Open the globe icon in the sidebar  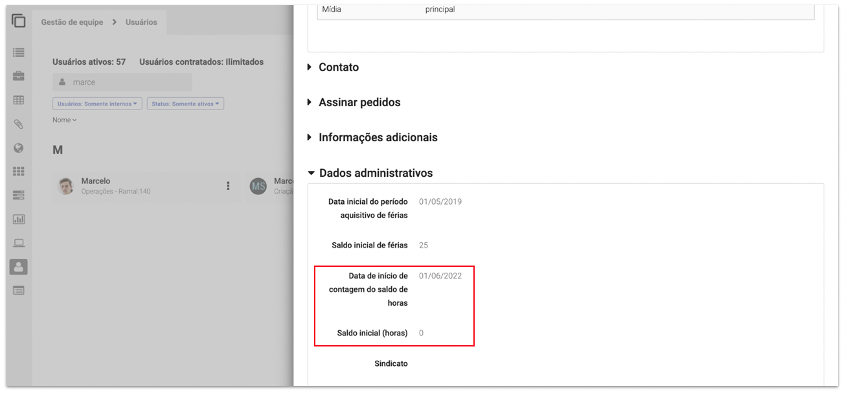19,148
